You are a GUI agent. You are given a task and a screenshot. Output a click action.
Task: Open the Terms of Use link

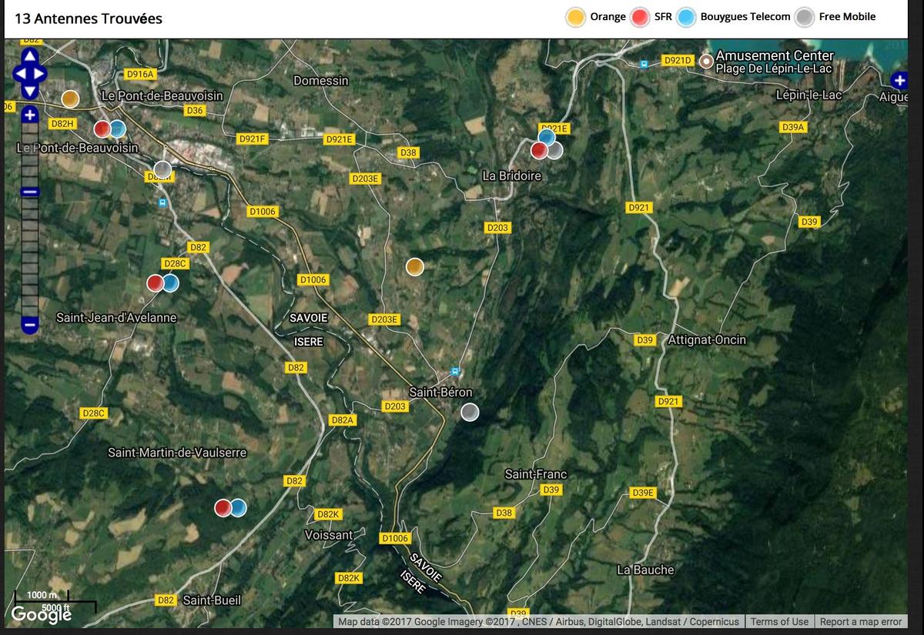coord(779,622)
